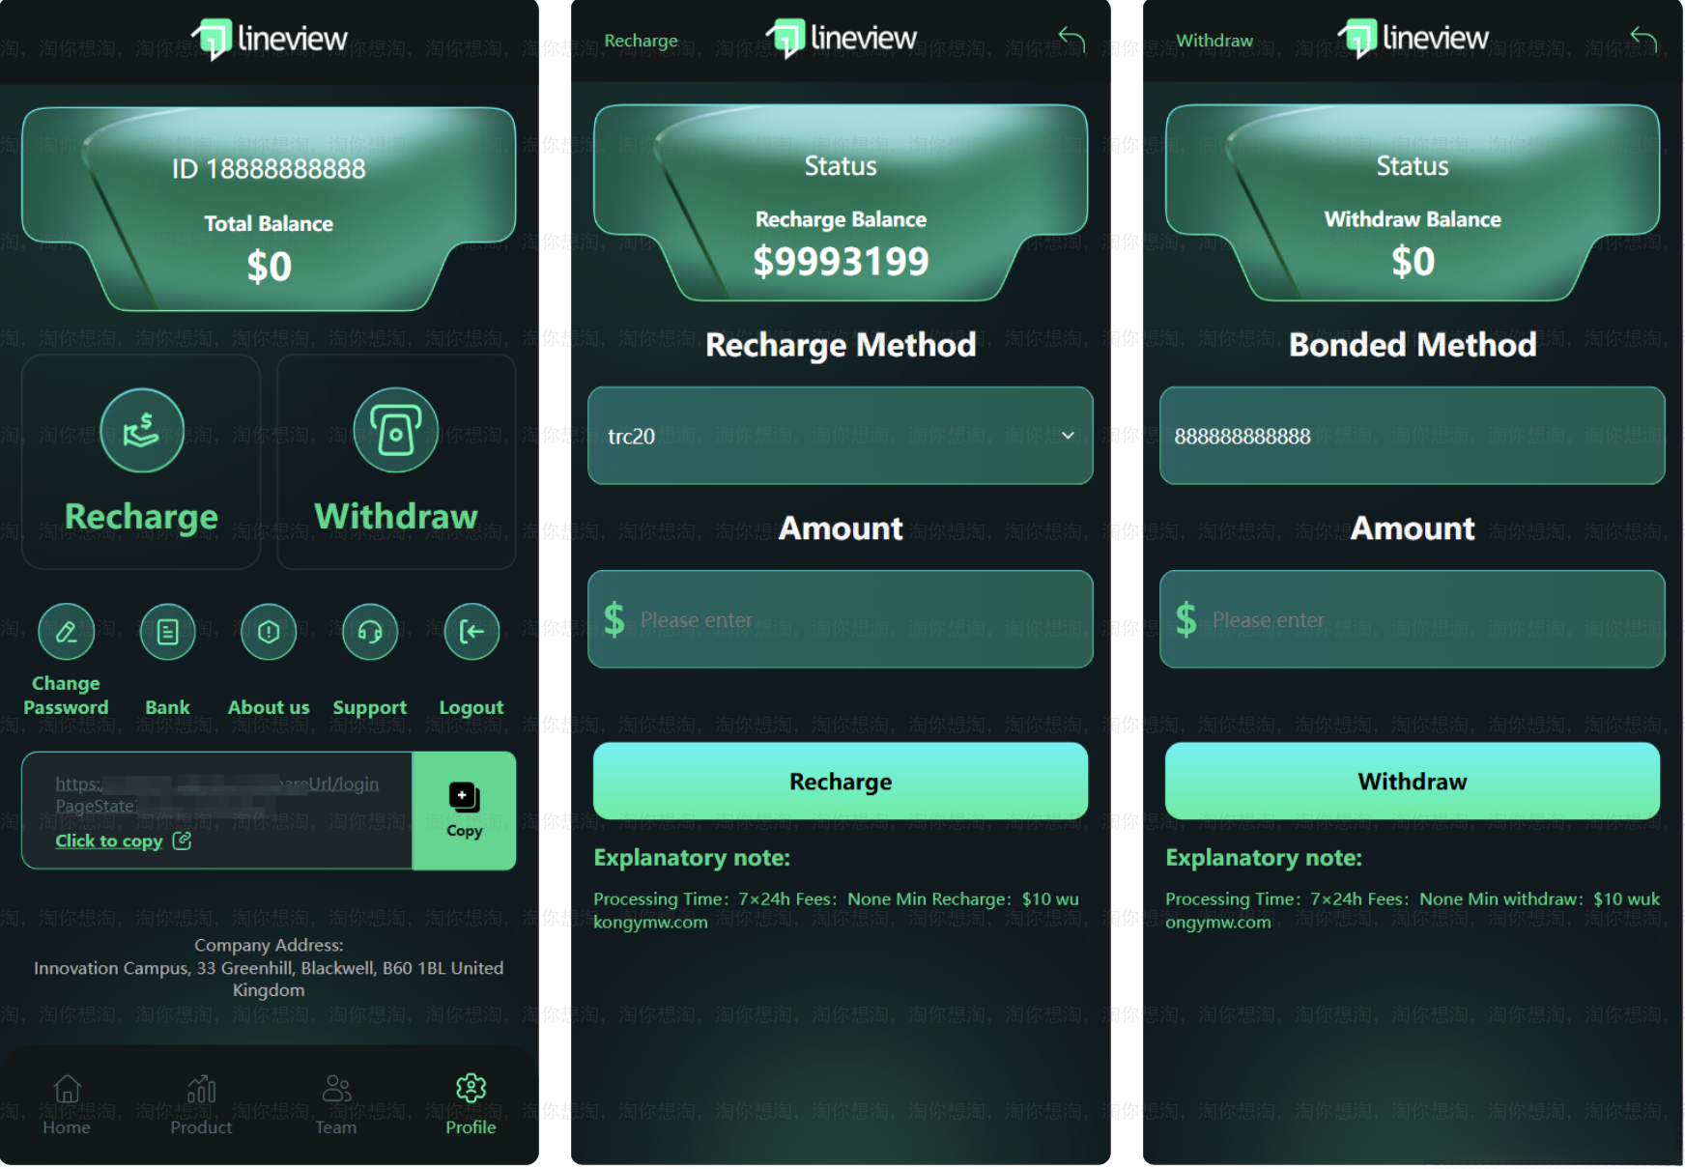The height and width of the screenshot is (1169, 1685).
Task: Open the About us info icon
Action: pos(269,632)
